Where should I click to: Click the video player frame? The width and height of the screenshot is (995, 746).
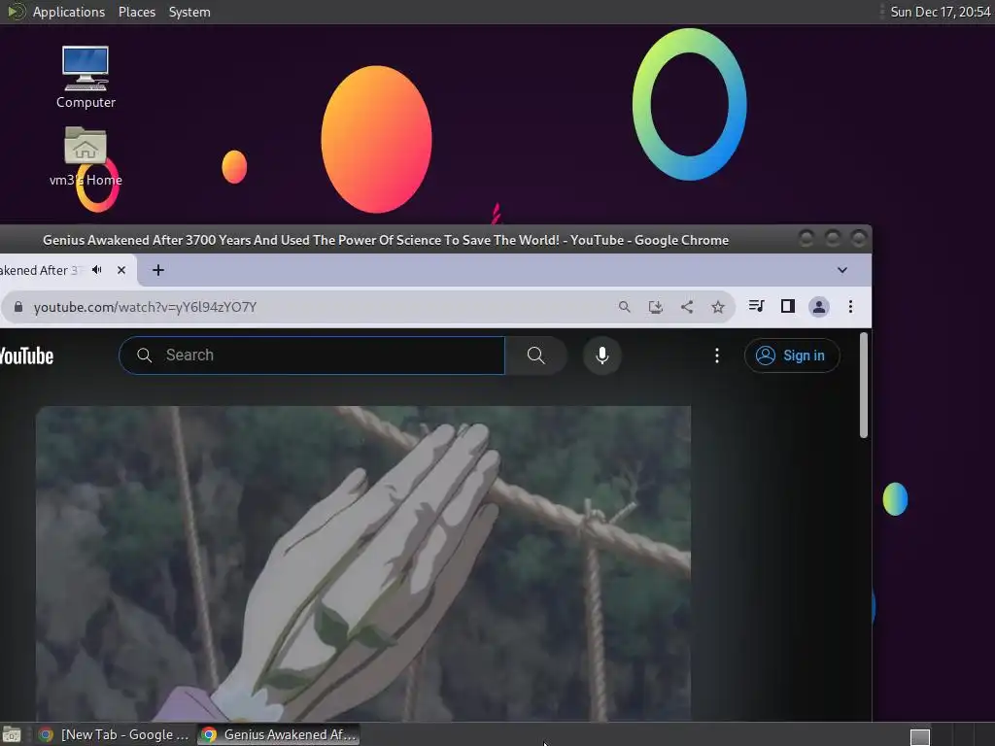click(x=363, y=563)
